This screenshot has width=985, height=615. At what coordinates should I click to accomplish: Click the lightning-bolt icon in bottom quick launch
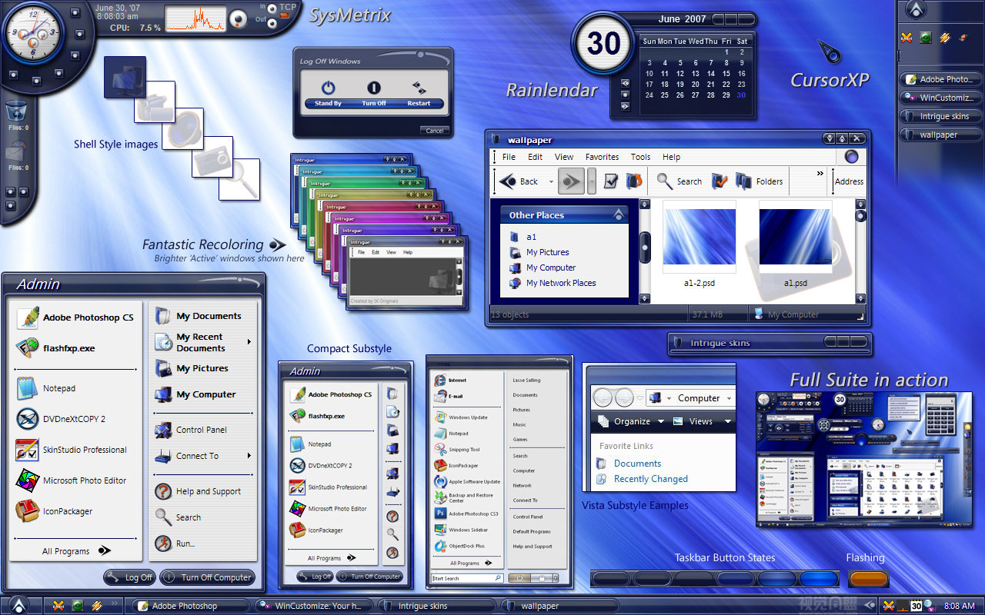click(96, 606)
